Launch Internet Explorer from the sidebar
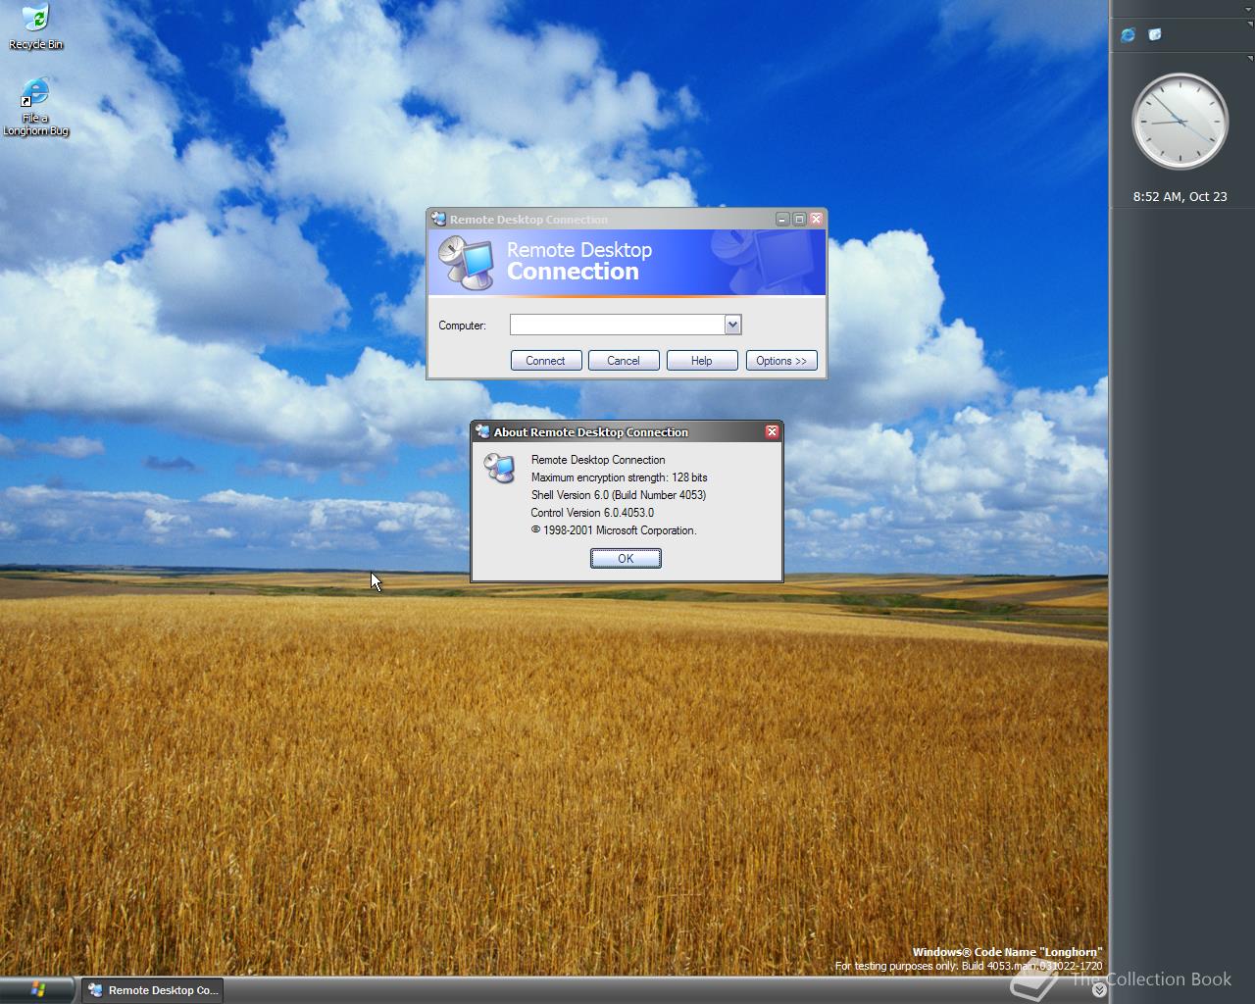 (1128, 35)
